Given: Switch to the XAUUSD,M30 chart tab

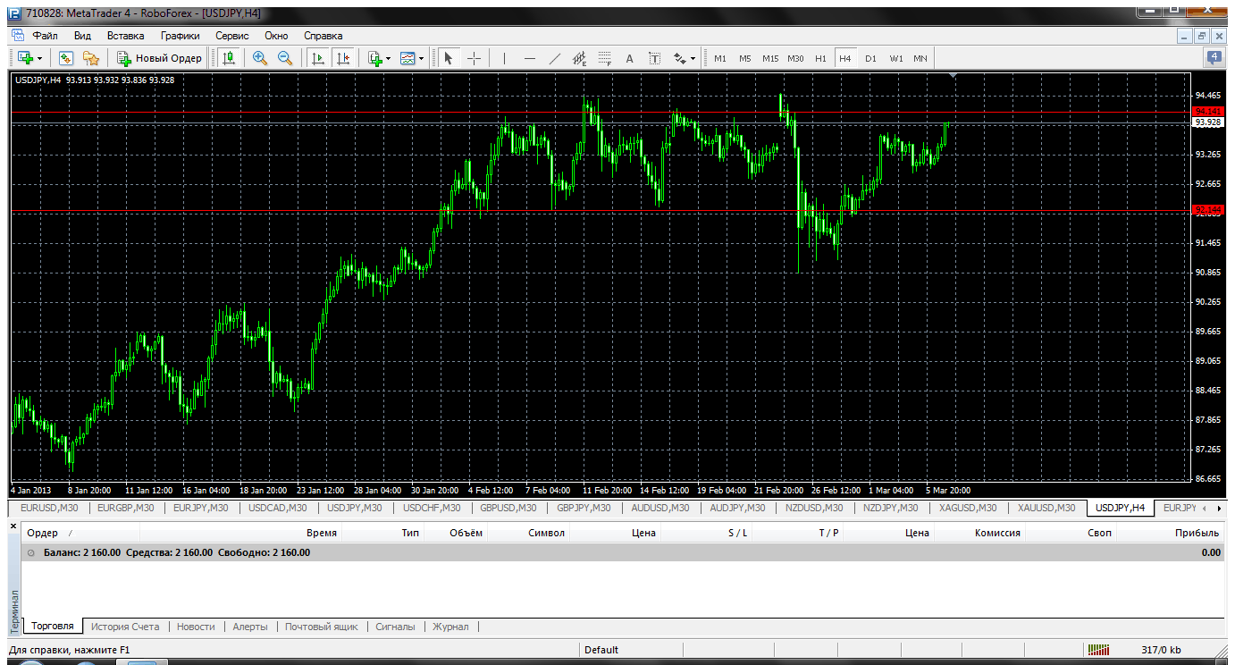Looking at the screenshot, I should [x=1046, y=508].
